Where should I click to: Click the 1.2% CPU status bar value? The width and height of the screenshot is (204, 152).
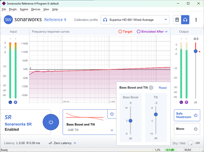[157, 150]
